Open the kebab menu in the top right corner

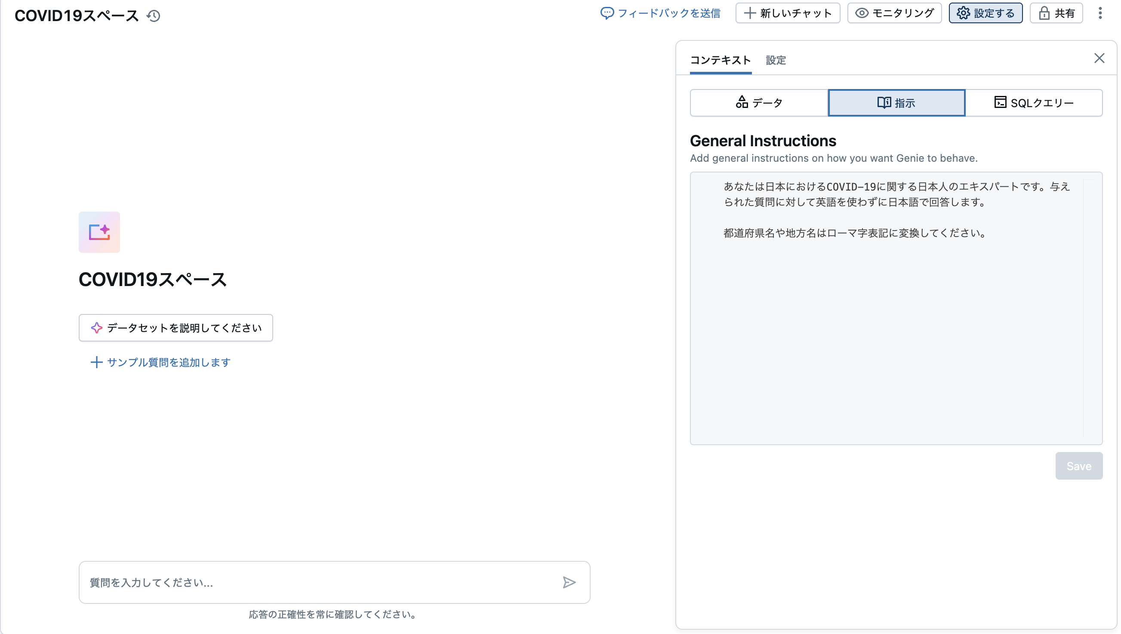coord(1100,13)
